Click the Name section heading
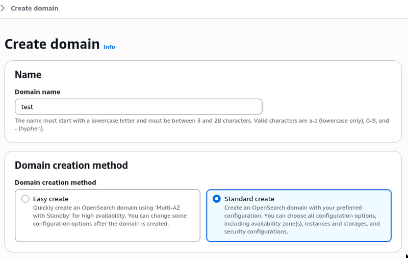408x258 pixels. tap(28, 75)
